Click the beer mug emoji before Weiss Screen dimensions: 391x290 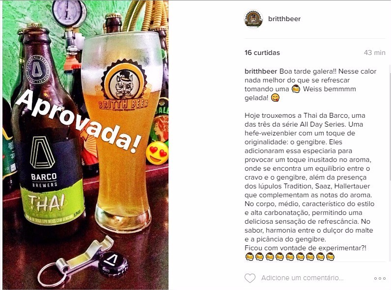(x=296, y=89)
